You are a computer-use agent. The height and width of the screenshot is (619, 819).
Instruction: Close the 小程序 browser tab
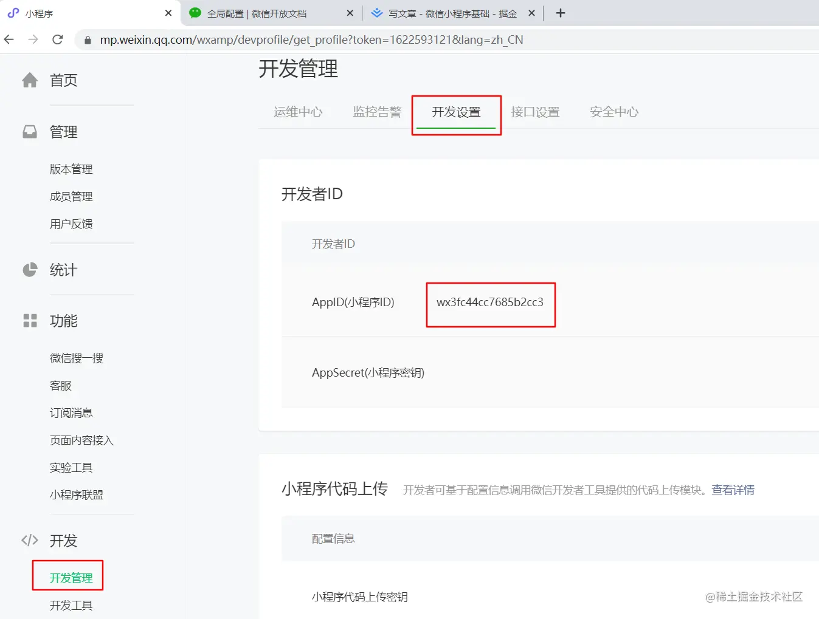[168, 13]
